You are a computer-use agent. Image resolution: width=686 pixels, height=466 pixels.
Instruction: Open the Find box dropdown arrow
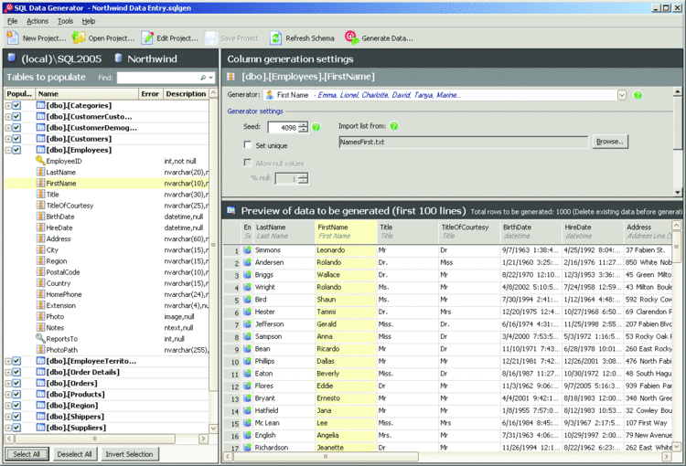pos(211,78)
